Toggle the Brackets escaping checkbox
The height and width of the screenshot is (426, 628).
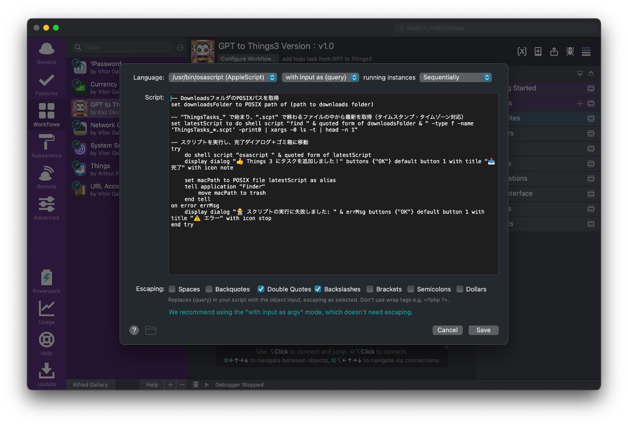pyautogui.click(x=370, y=289)
